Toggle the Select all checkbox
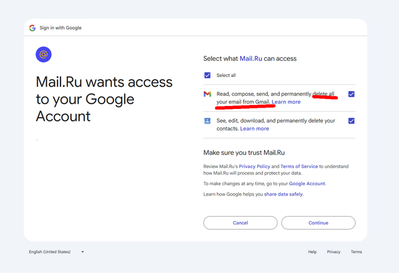 click(207, 75)
